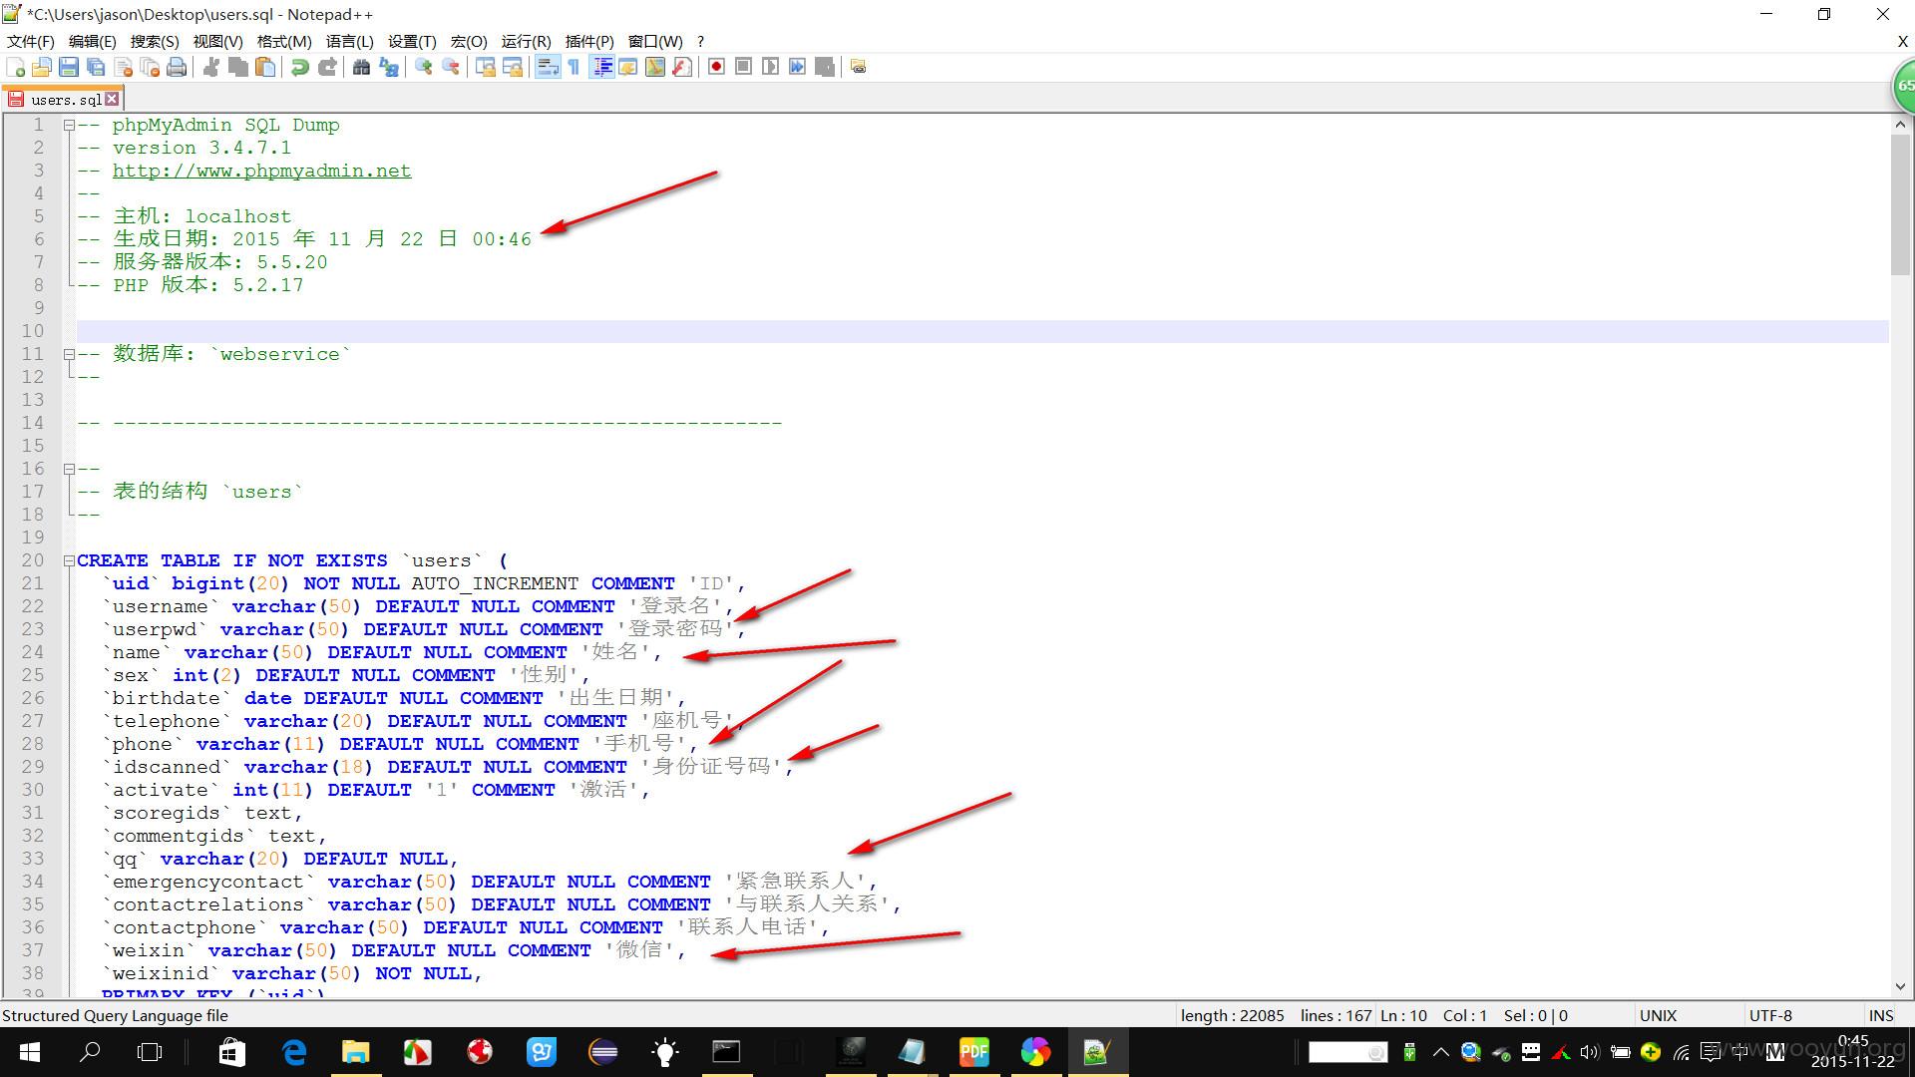Viewport: 1915px width, 1077px height.
Task: Open the 宏(O) menu
Action: tap(469, 41)
